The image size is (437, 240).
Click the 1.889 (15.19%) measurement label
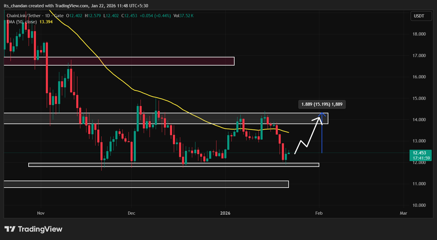pos(322,104)
